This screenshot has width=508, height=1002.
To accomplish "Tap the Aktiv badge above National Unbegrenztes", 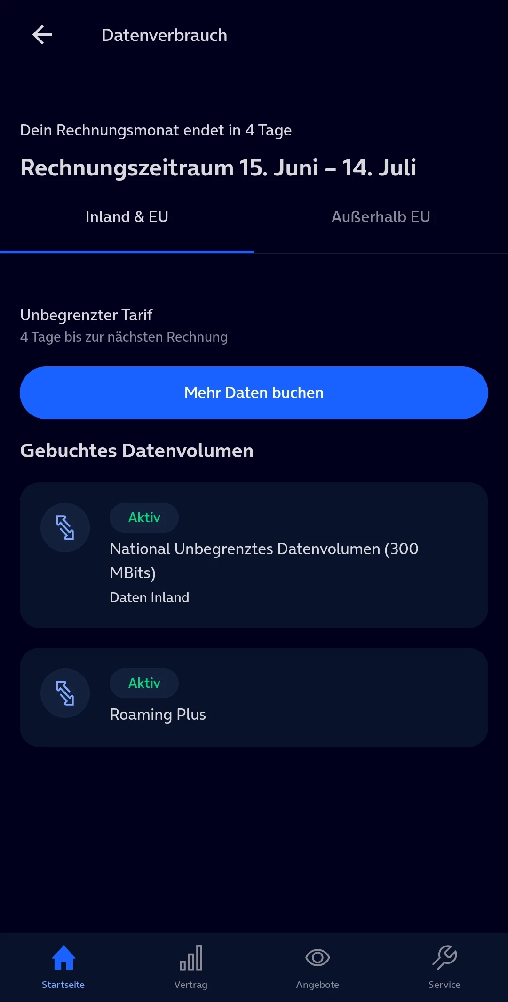I will 144,517.
